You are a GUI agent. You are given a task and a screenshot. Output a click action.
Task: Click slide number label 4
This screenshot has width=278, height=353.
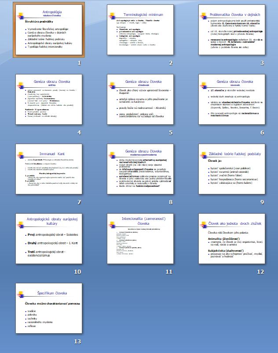pos(79,133)
